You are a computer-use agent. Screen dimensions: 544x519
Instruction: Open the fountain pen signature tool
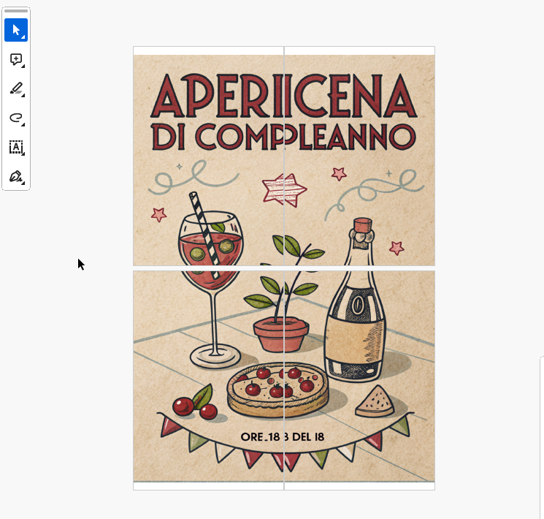(x=16, y=177)
